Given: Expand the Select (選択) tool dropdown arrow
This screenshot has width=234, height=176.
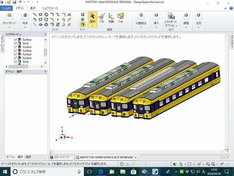Looking at the screenshot, I should [x=93, y=26].
